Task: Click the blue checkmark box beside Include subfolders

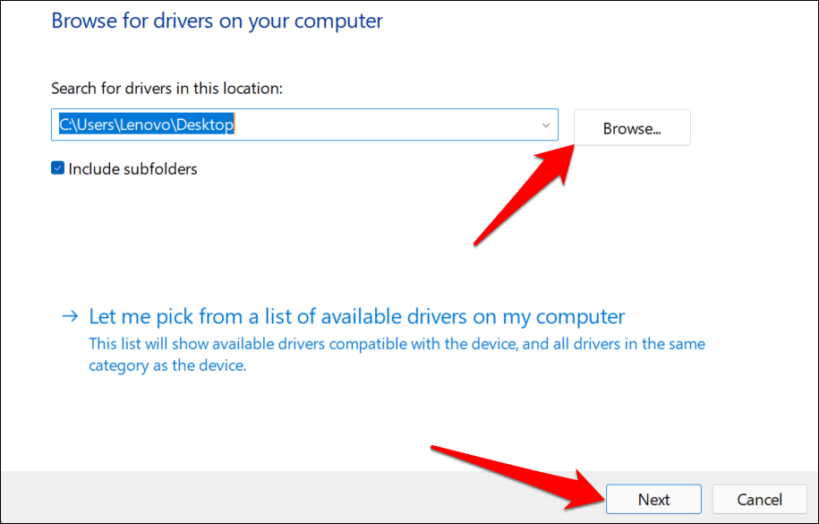Action: (x=58, y=168)
